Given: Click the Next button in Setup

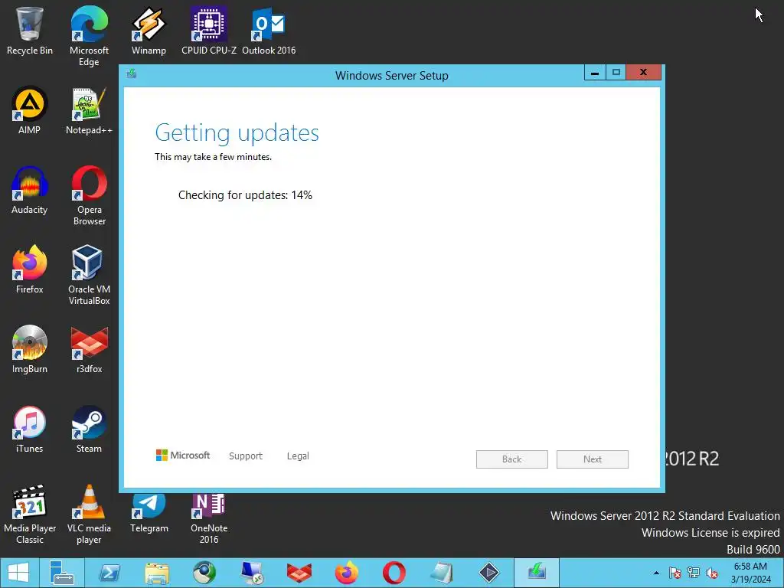Looking at the screenshot, I should pyautogui.click(x=592, y=459).
